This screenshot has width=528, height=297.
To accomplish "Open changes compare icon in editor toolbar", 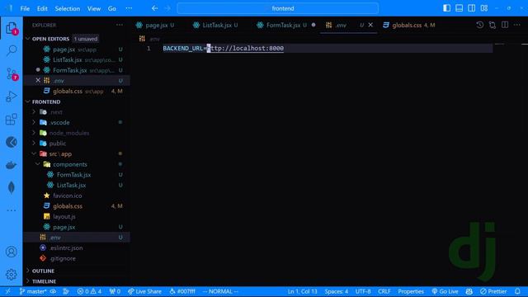I will click(493, 25).
